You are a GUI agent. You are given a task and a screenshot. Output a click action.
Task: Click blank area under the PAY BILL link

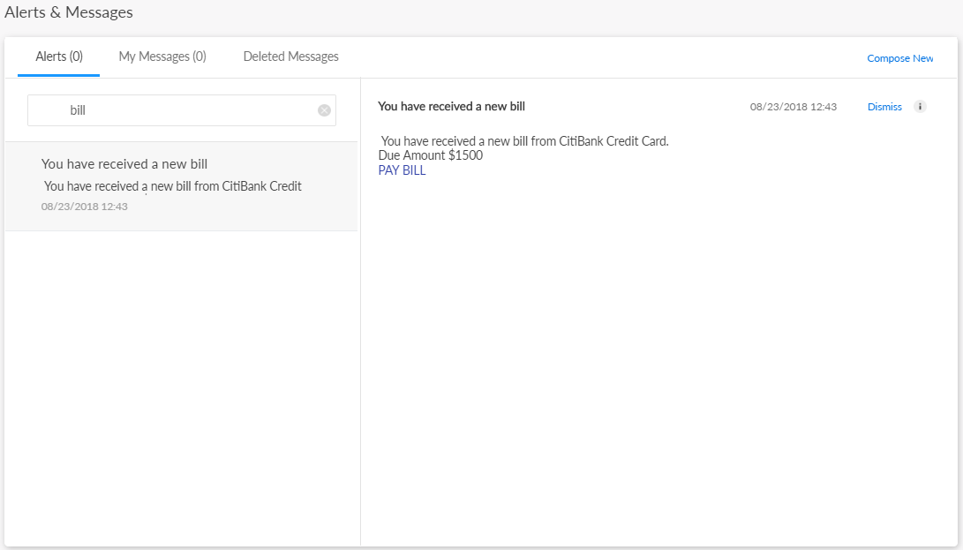coord(618,353)
